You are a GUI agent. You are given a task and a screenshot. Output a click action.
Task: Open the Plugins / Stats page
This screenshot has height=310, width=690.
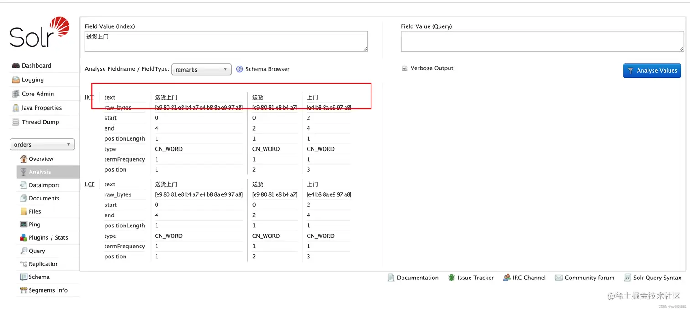pyautogui.click(x=48, y=238)
